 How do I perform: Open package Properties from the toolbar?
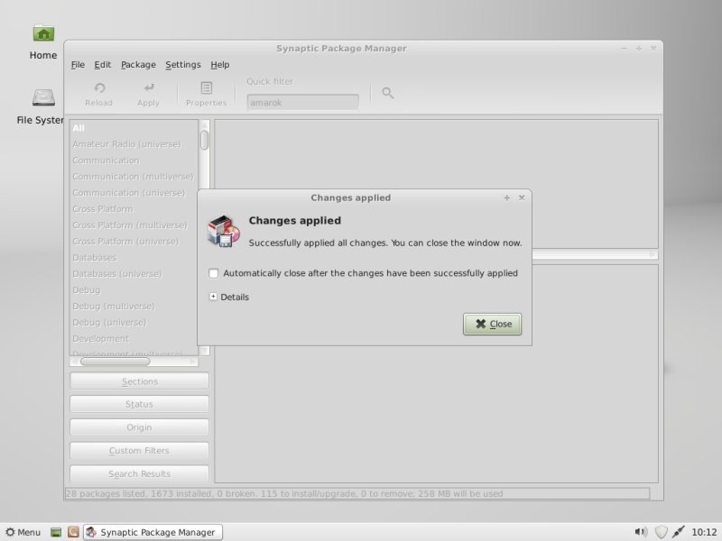click(207, 94)
